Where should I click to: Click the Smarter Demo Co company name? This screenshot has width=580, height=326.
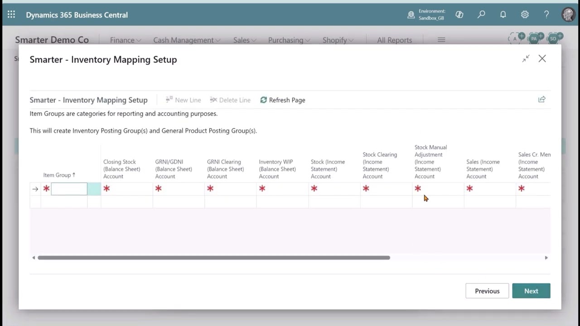coord(52,40)
